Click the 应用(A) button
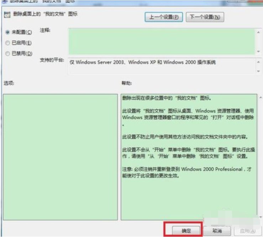The width and height of the screenshot is (263, 237). 248,231
